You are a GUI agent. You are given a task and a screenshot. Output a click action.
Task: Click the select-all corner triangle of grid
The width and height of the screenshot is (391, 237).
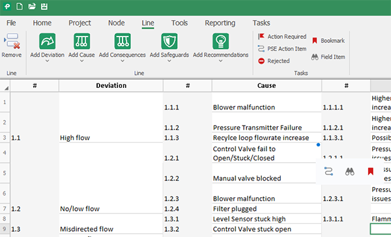tap(7, 88)
